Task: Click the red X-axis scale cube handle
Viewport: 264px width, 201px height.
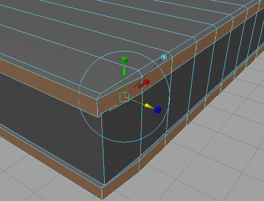Action: [x=147, y=82]
